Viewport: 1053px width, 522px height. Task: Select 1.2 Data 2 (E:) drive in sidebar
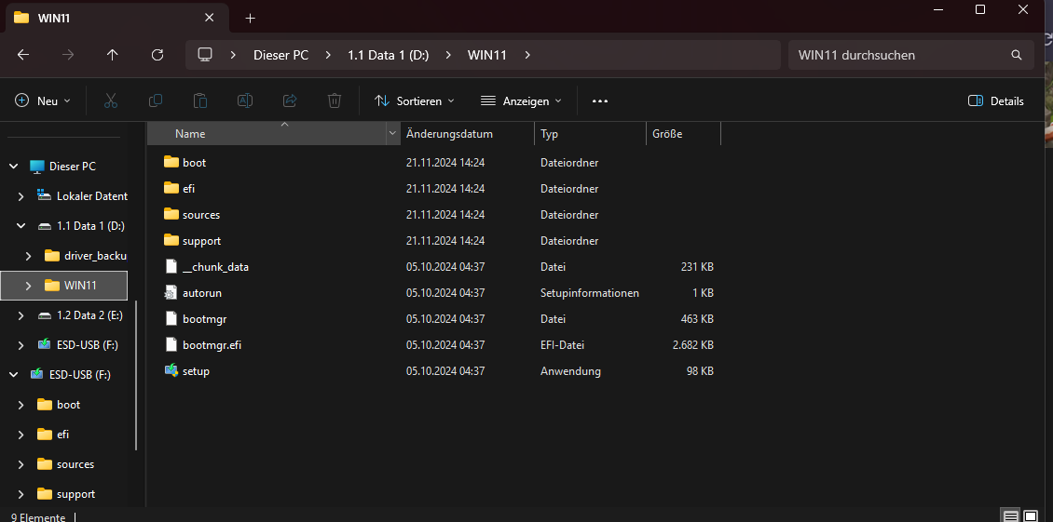pyautogui.click(x=89, y=315)
